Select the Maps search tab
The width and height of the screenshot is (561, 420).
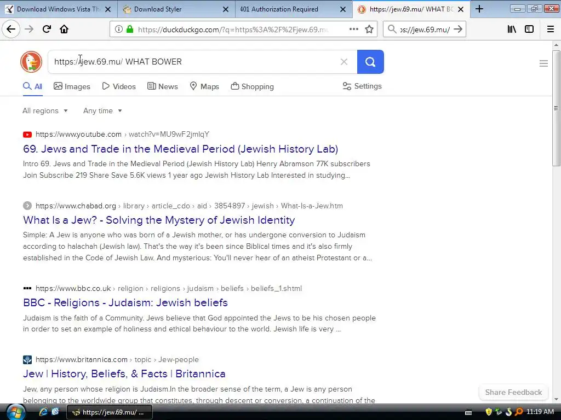point(204,86)
